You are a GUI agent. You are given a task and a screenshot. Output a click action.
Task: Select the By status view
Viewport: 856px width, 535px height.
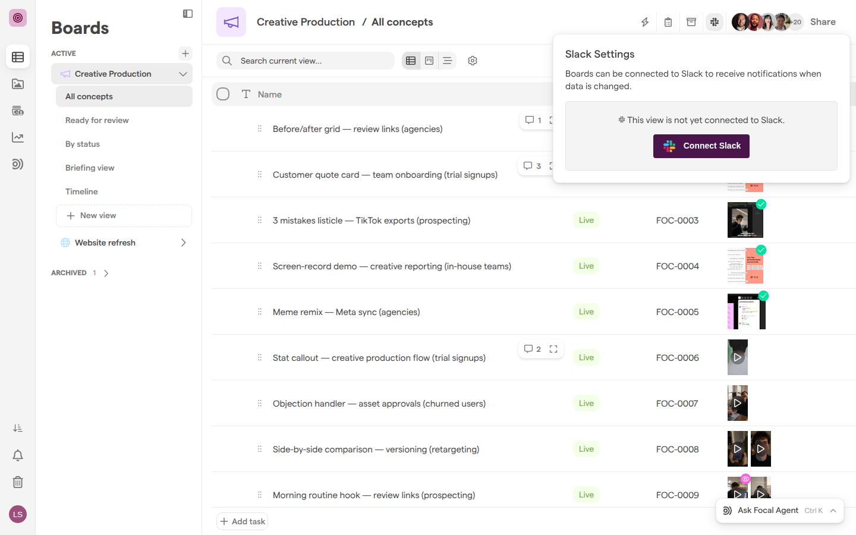pos(124,144)
